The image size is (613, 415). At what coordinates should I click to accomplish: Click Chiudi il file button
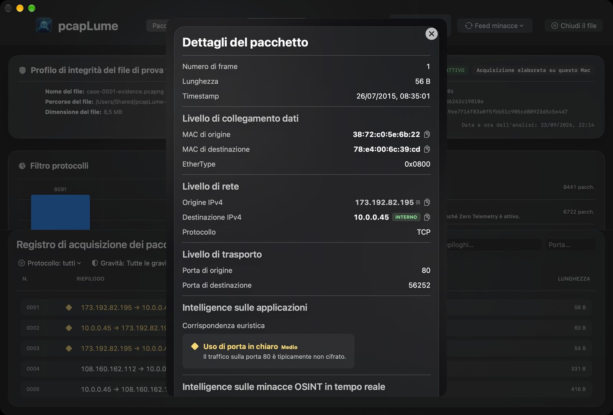pos(574,26)
